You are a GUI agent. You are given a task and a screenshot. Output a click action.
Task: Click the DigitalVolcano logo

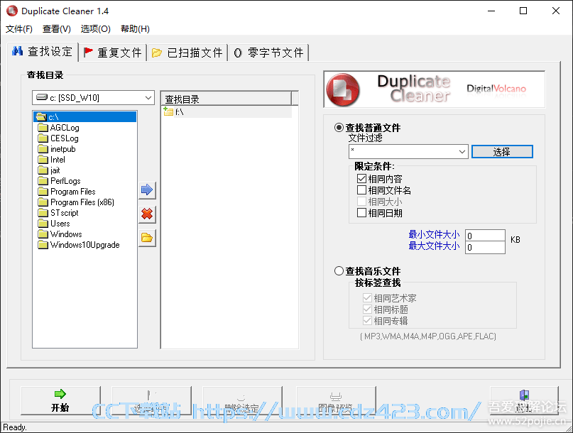[x=496, y=89]
